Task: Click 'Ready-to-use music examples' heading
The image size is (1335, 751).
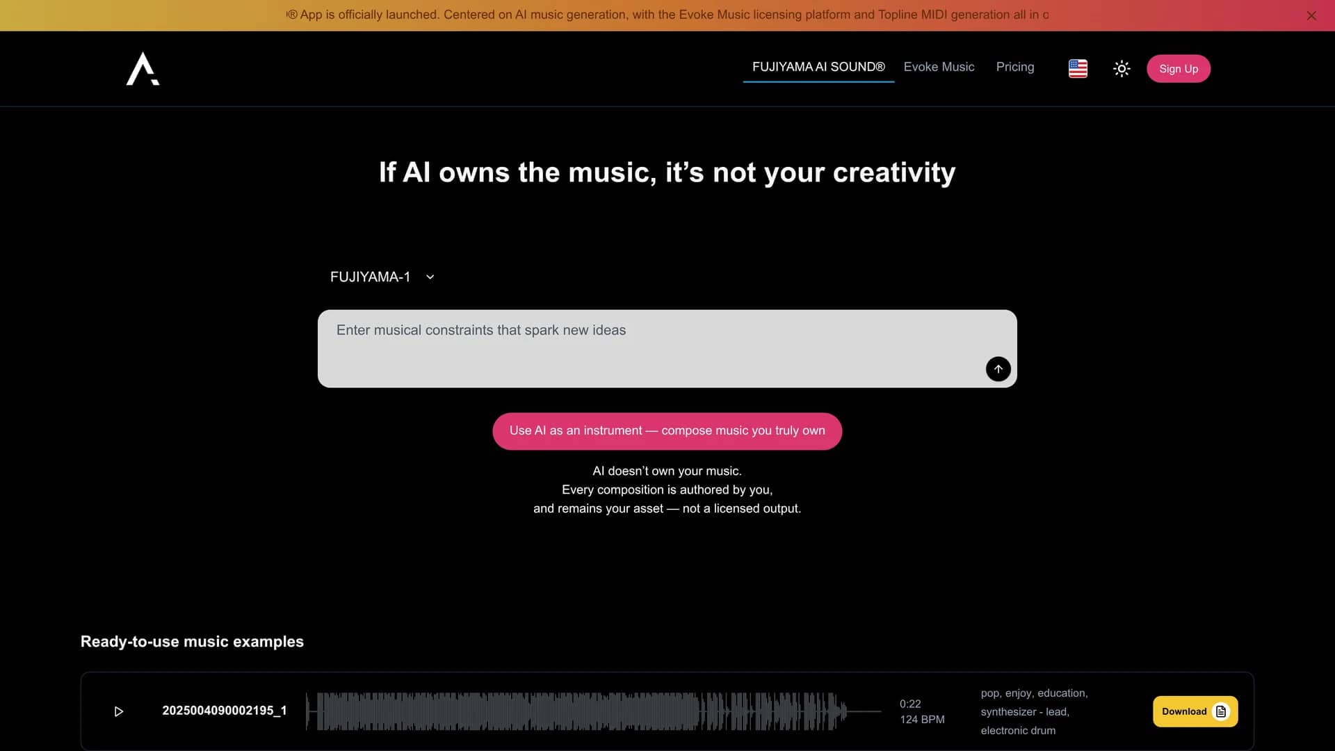Action: tap(192, 641)
